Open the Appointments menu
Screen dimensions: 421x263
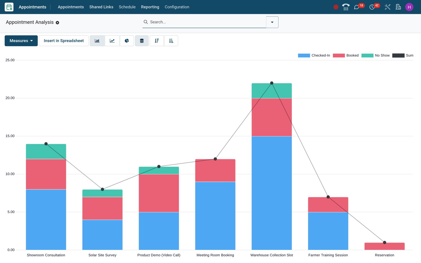(x=71, y=7)
